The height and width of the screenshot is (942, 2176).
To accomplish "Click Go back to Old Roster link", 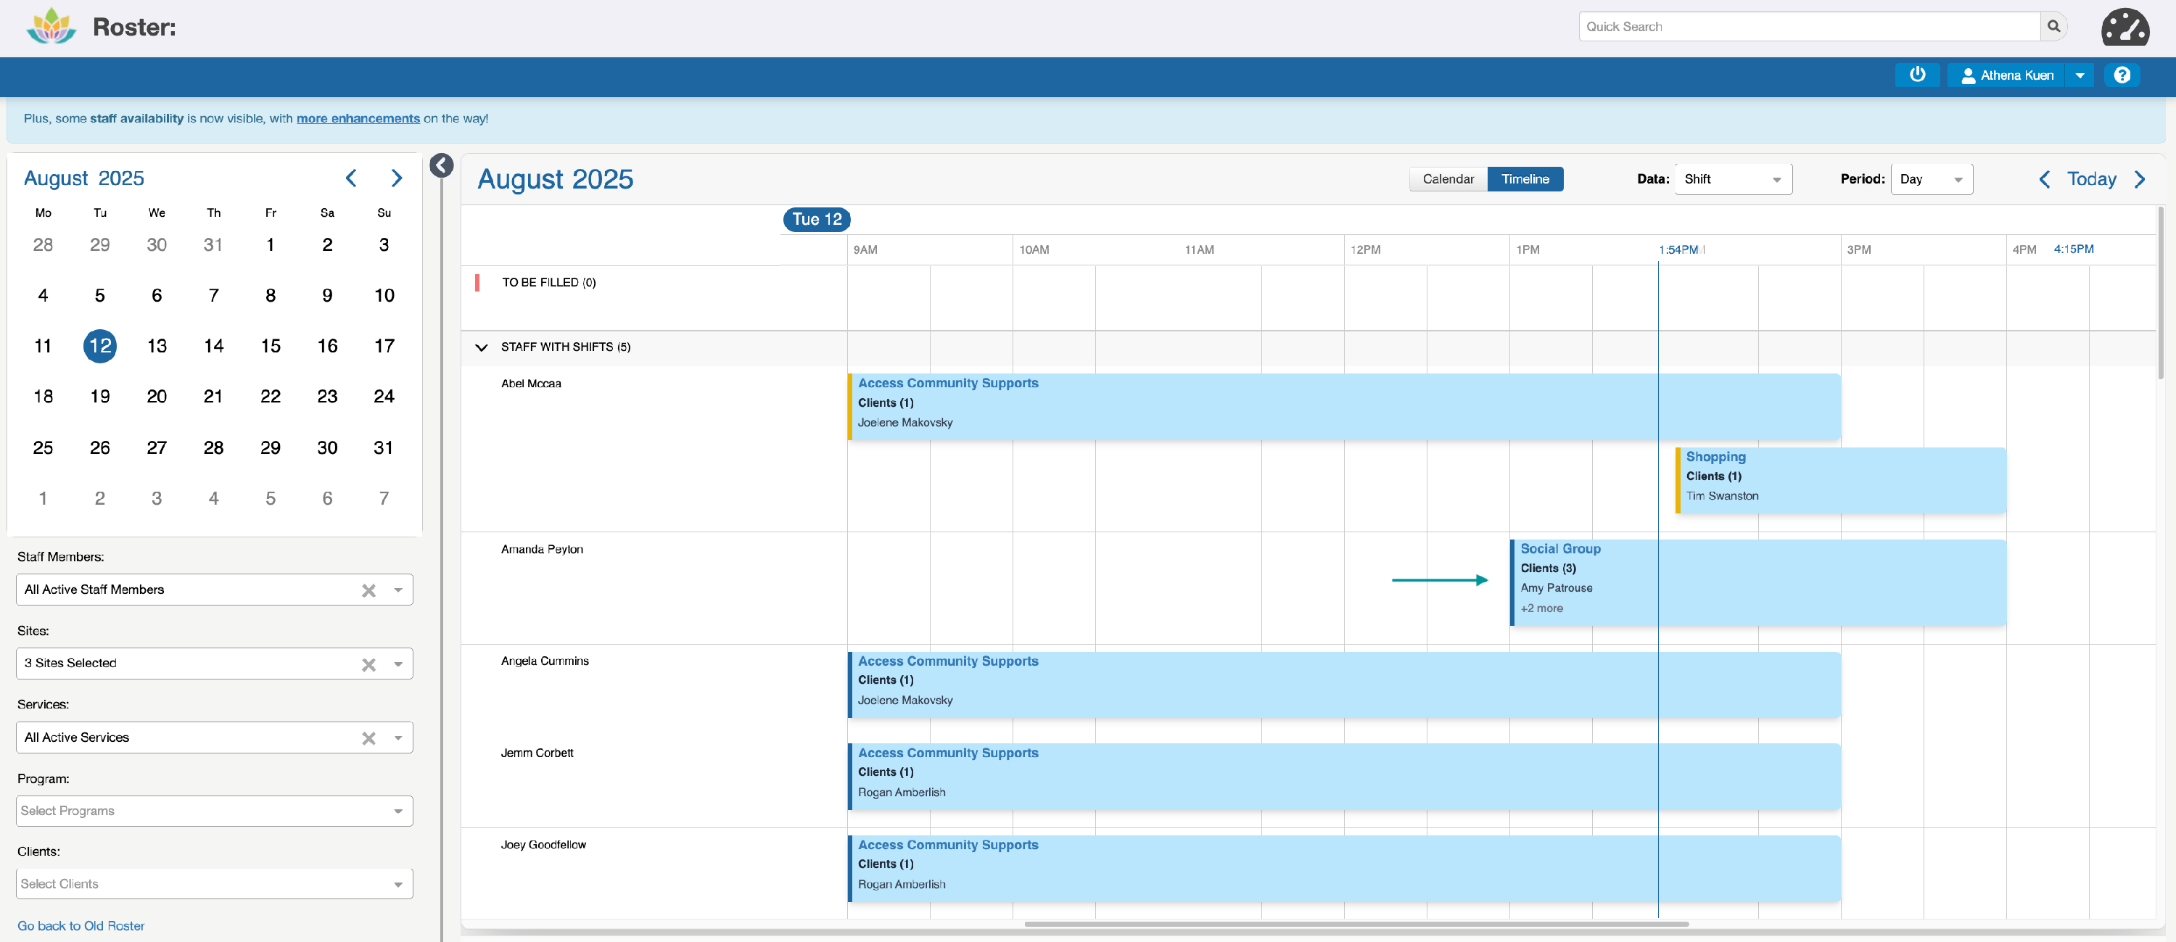I will tap(81, 926).
